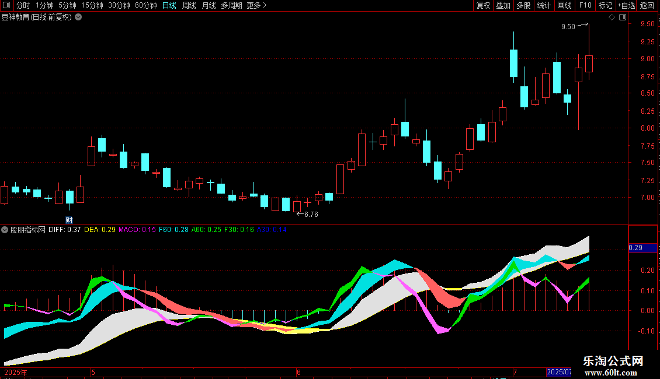The height and width of the screenshot is (379, 660).
Task: Click the F30: 0.16 value
Action: (x=239, y=230)
